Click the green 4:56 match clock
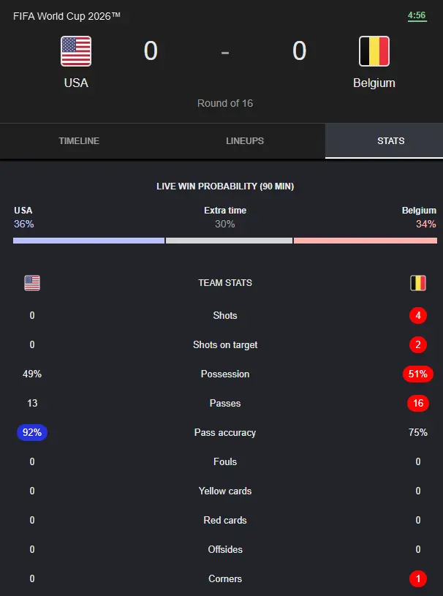This screenshot has height=596, width=443. point(417,15)
